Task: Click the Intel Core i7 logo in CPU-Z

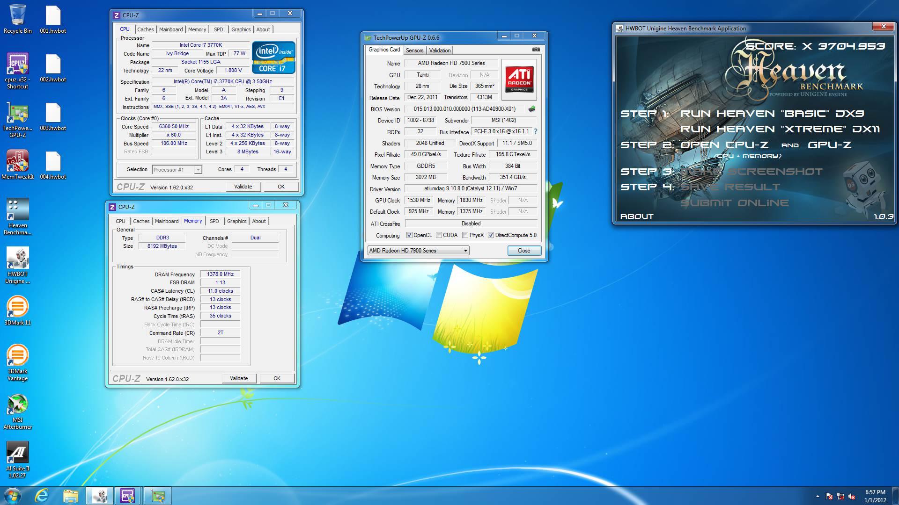Action: (x=273, y=58)
